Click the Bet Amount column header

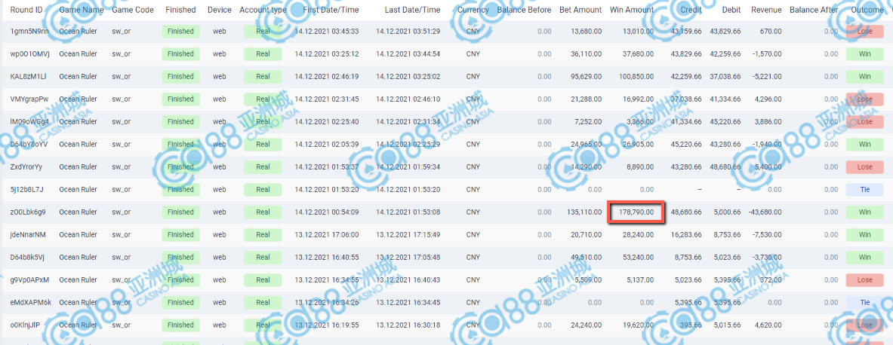580,10
